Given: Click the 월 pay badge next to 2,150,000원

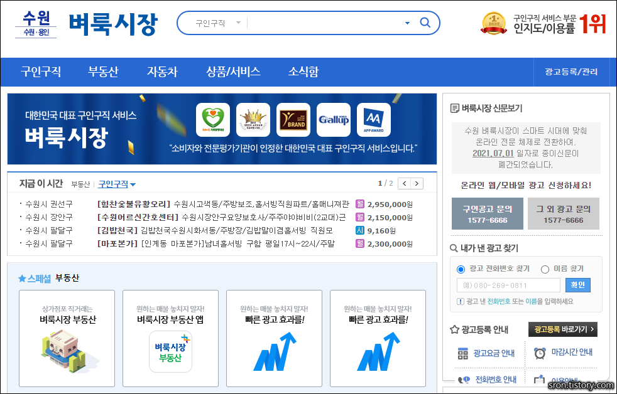Looking at the screenshot, I should (x=359, y=217).
